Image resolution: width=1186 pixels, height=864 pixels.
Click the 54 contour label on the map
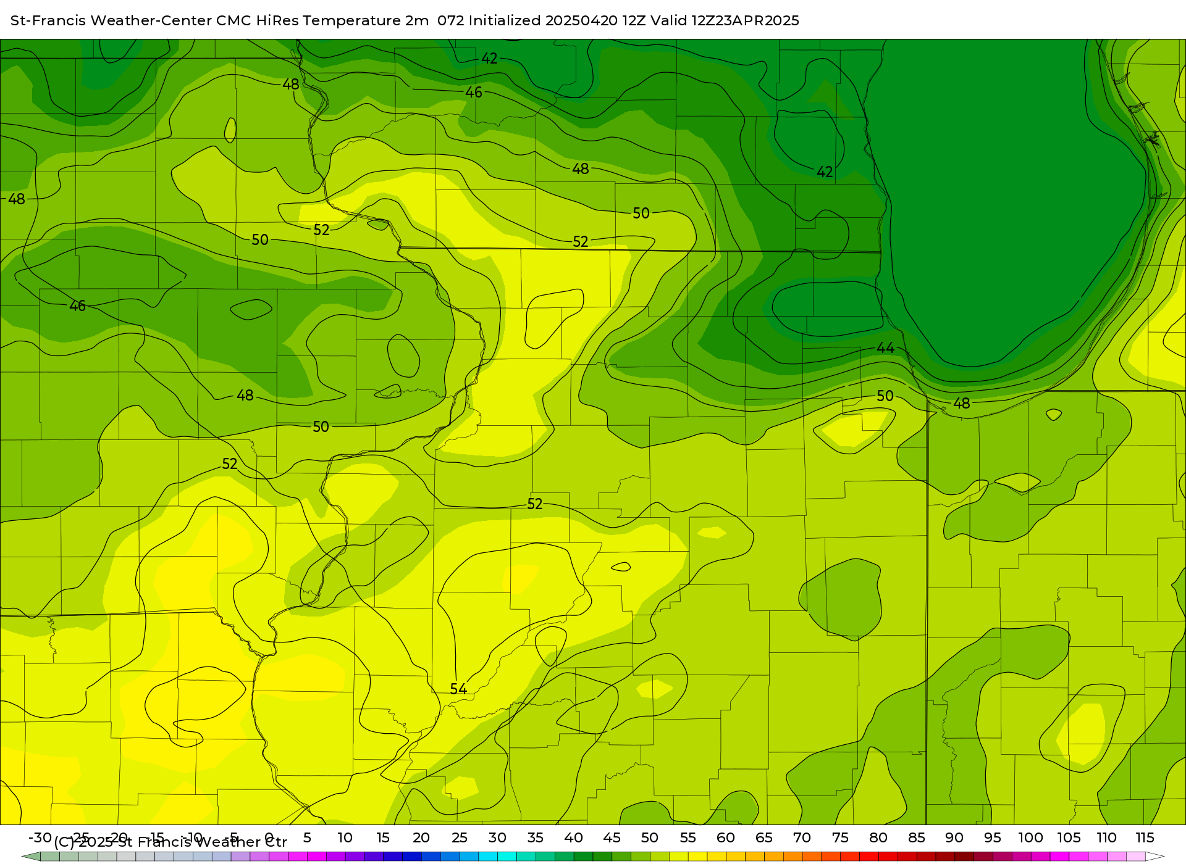[458, 689]
